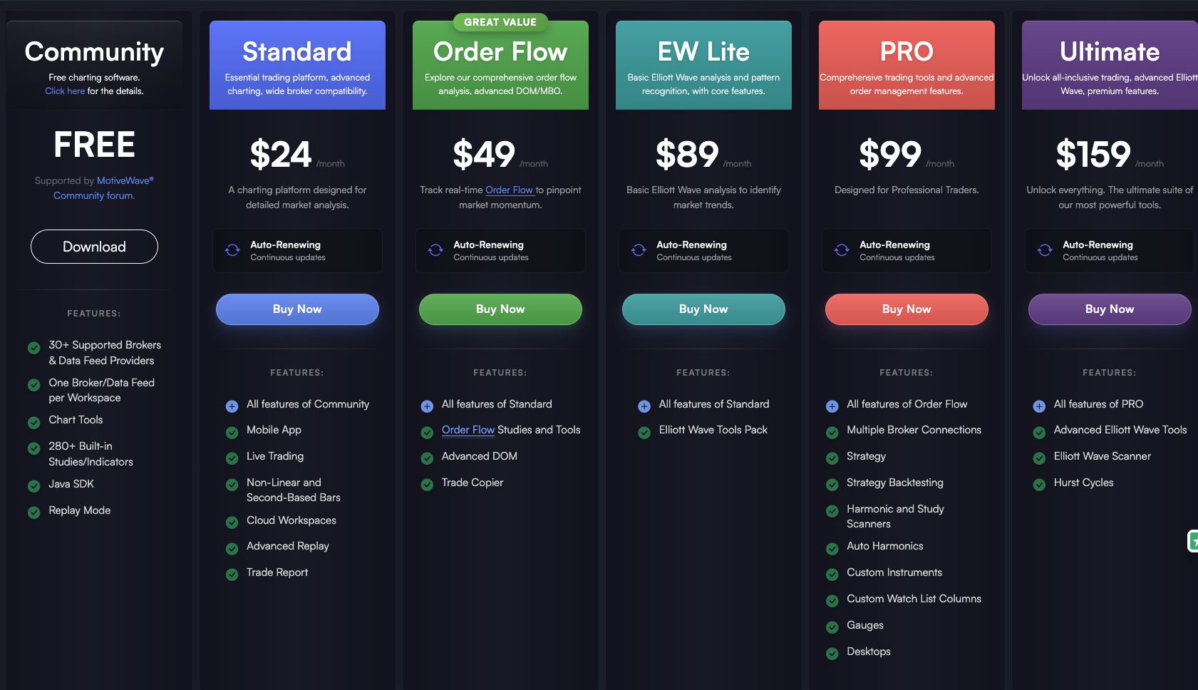
Task: Open the MotiveWave Community forum link
Action: 94,188
